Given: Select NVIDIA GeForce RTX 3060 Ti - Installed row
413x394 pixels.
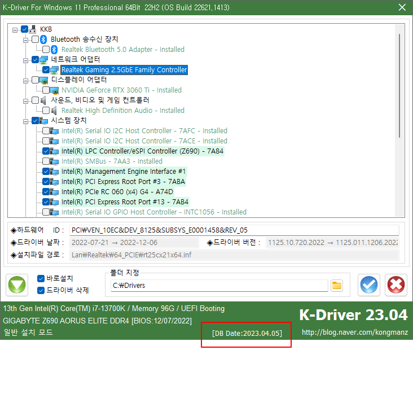Looking at the screenshot, I should [121, 90].
